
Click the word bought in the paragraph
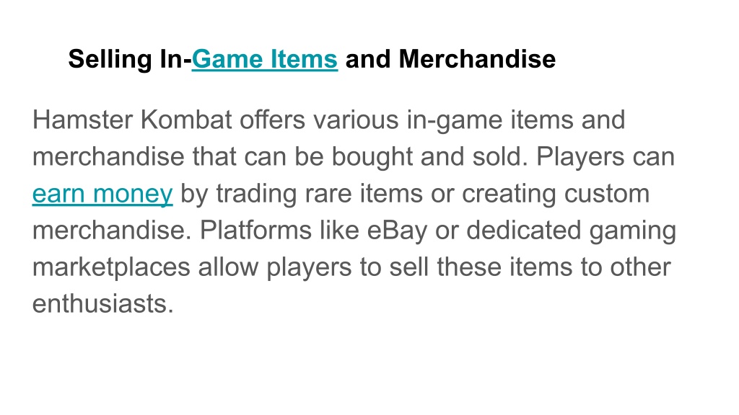tap(372, 156)
